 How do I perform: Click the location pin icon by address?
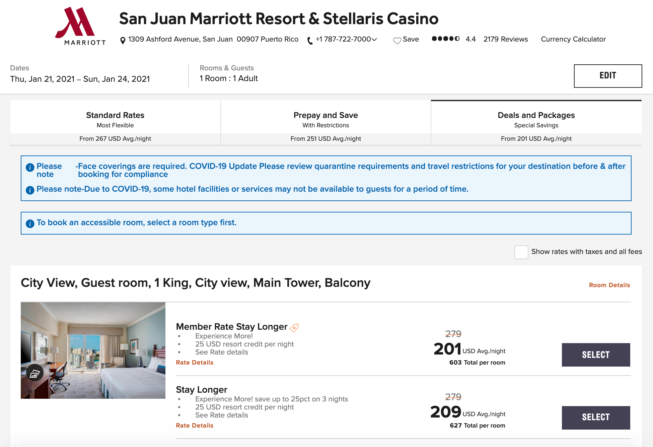123,40
